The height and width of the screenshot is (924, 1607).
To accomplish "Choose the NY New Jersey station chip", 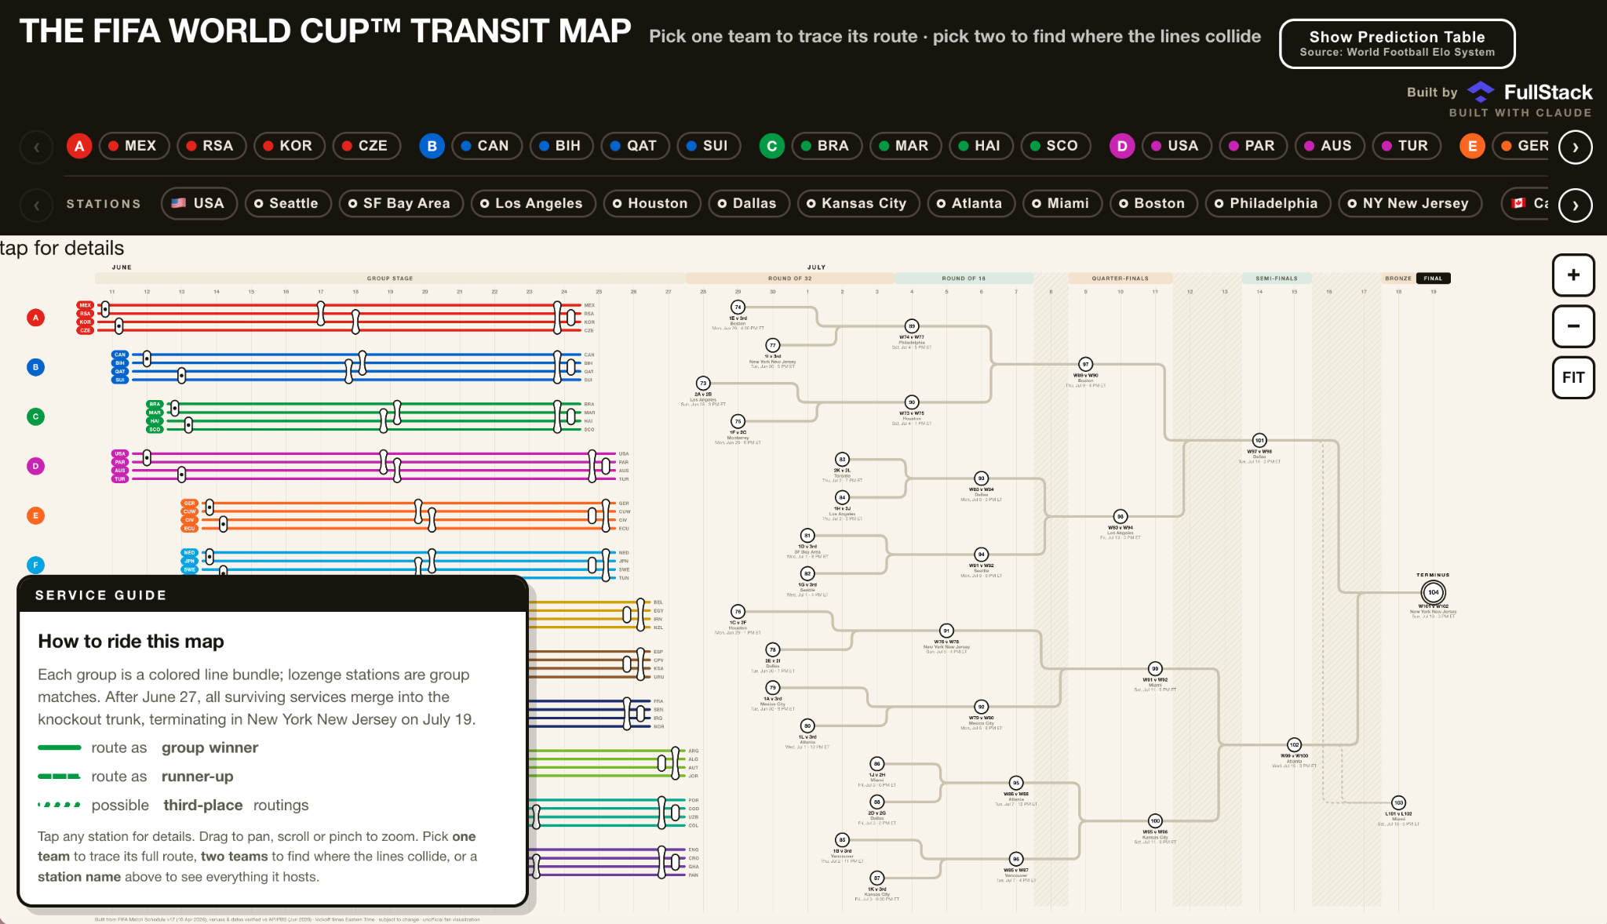I will coord(1409,203).
